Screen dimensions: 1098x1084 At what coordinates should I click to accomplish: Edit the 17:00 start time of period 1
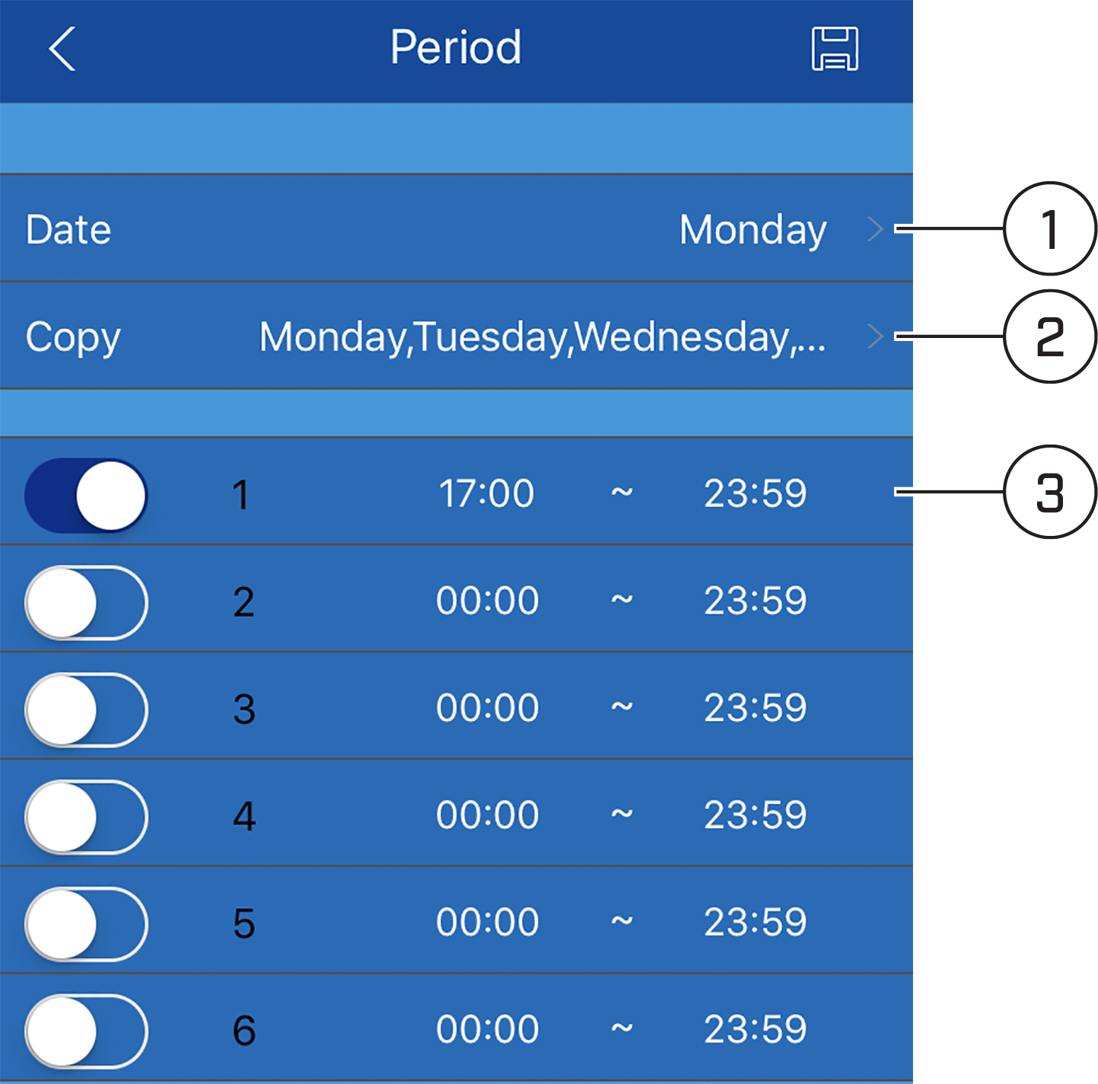click(x=487, y=493)
